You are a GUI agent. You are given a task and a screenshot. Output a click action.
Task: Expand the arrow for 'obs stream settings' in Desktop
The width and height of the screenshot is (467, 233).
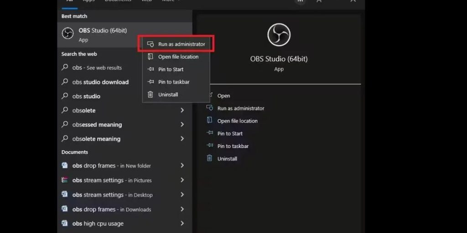(182, 195)
